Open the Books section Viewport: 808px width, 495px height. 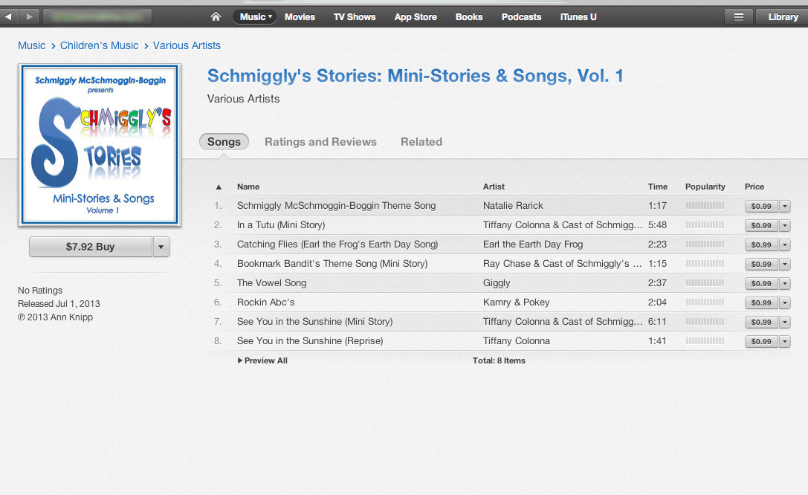(x=469, y=17)
